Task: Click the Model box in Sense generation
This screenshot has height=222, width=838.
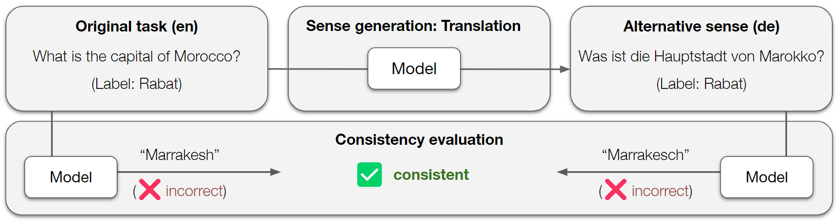Action: coord(414,69)
